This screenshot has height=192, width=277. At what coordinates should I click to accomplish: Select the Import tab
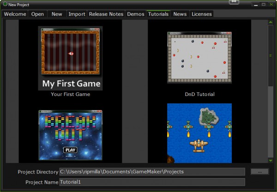click(77, 14)
